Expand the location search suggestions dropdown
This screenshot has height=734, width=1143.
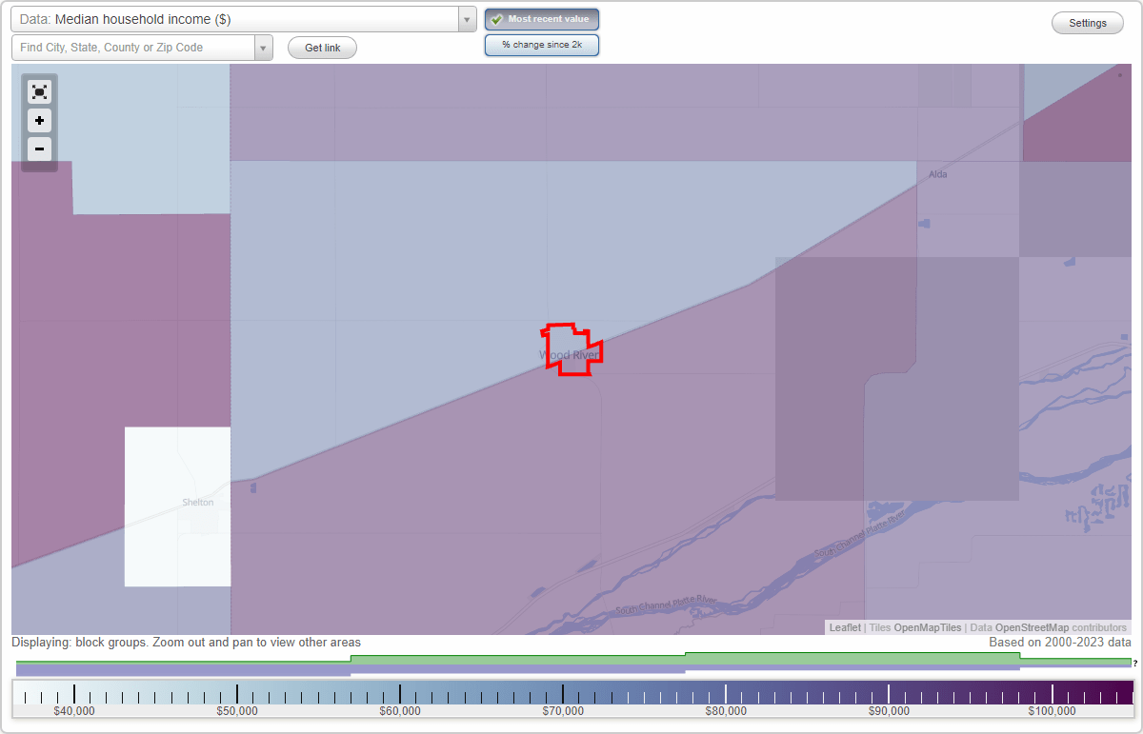(263, 47)
